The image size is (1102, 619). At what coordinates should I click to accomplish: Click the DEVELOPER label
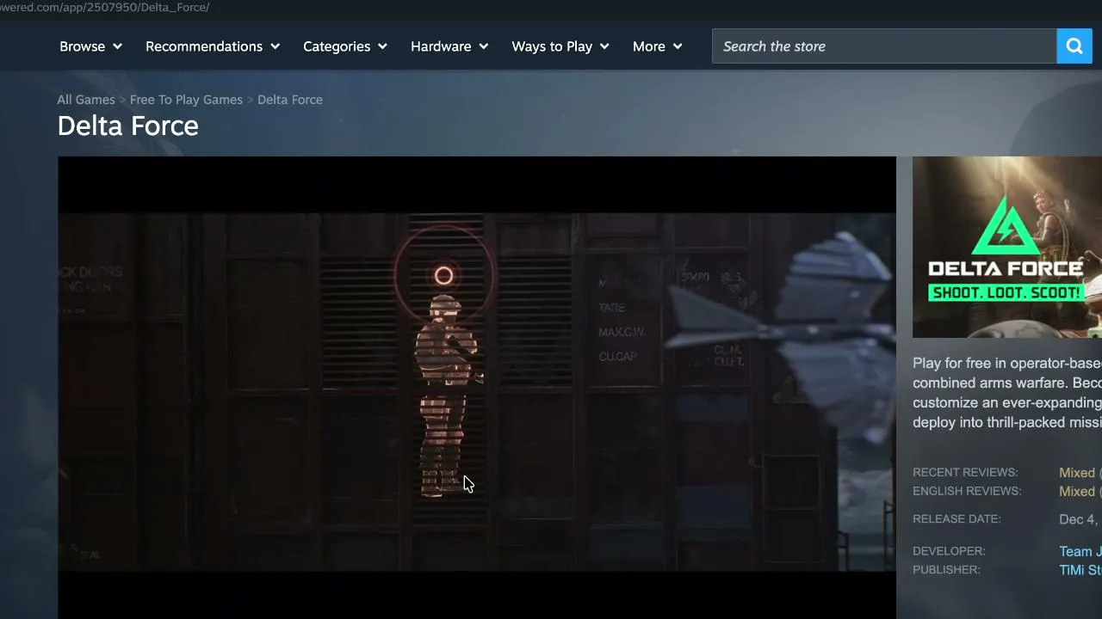point(949,551)
